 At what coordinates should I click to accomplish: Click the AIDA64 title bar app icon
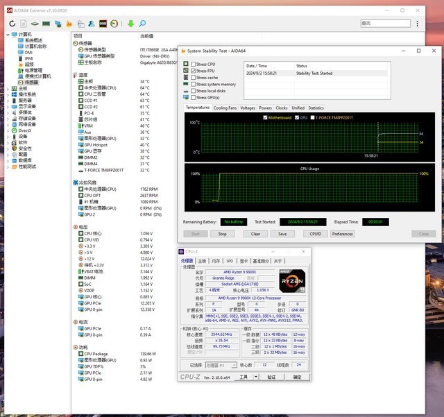coord(10,10)
